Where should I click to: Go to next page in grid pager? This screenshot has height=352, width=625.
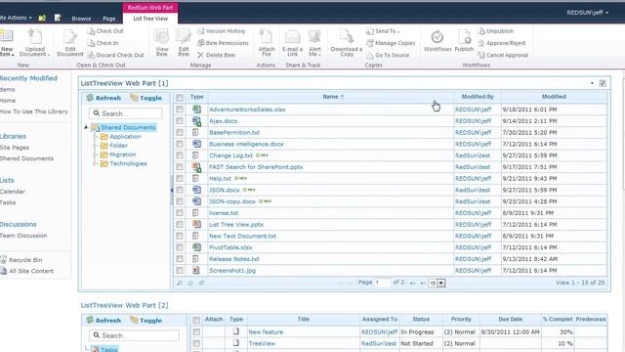click(x=412, y=283)
